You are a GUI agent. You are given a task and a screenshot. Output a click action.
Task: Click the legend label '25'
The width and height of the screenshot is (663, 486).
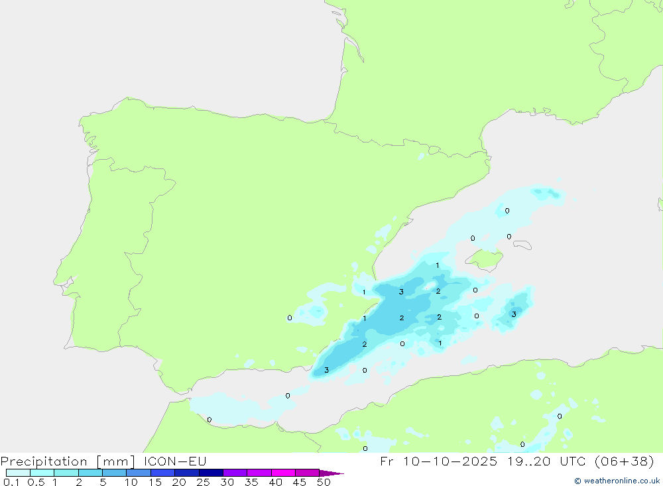[x=203, y=482]
